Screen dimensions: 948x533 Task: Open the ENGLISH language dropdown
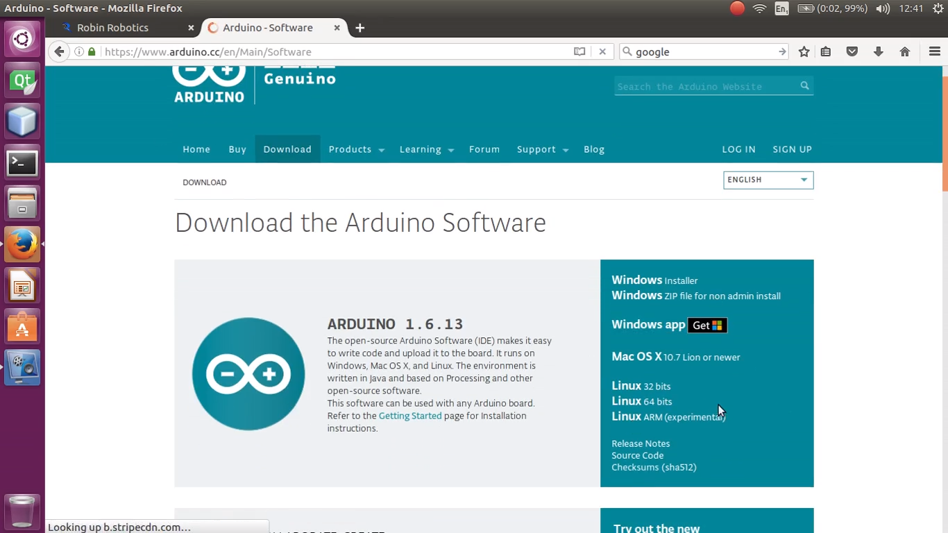[768, 180]
